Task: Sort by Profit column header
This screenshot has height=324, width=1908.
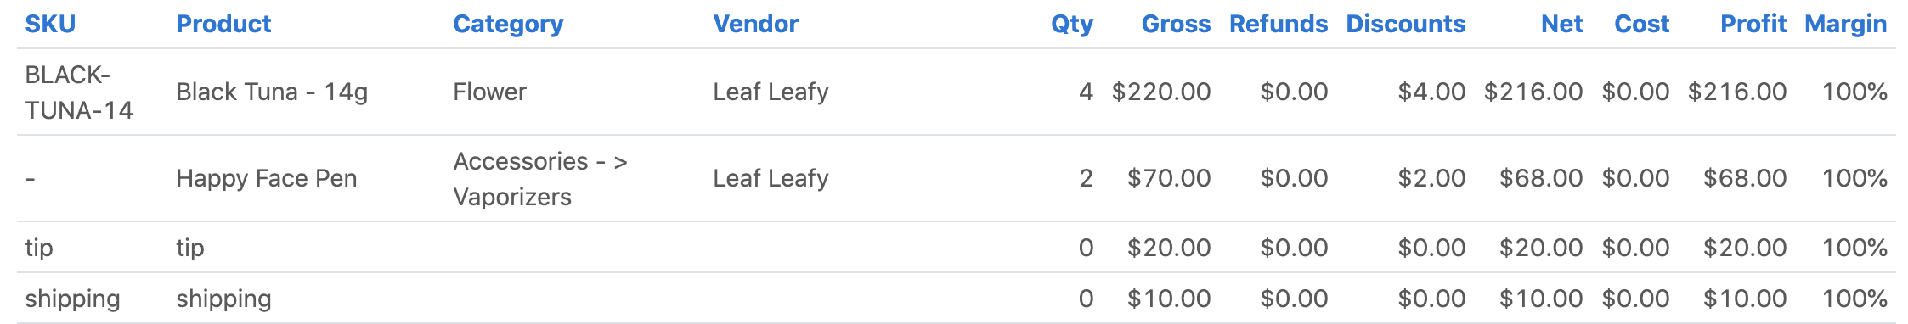Action: (1753, 24)
